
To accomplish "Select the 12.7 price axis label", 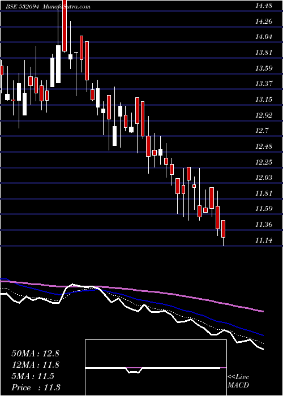I will (x=262, y=131).
